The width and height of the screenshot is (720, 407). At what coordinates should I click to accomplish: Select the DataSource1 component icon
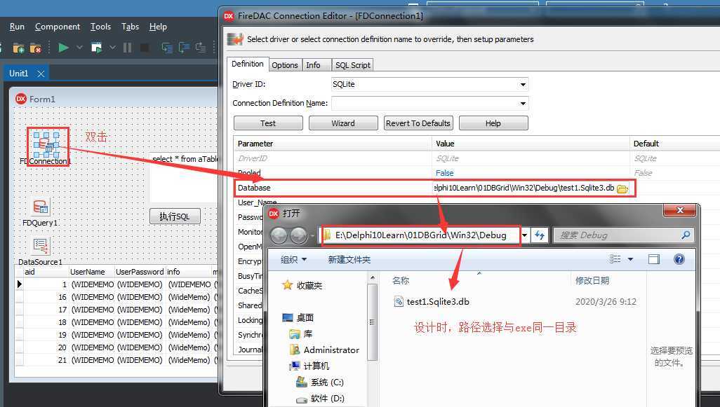[x=41, y=247]
